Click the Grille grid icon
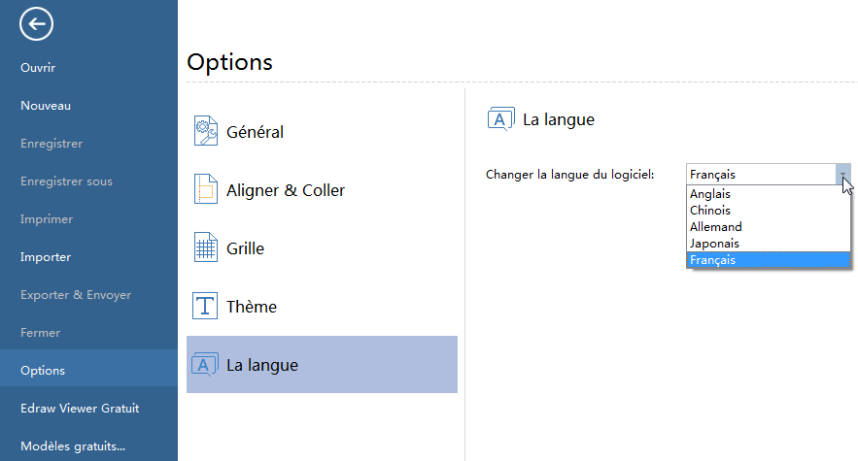858x461 pixels. [x=205, y=248]
